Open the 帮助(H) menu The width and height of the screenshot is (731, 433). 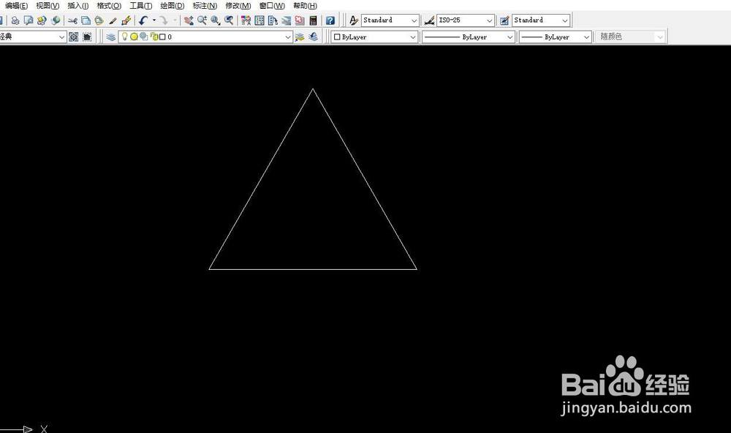click(305, 6)
